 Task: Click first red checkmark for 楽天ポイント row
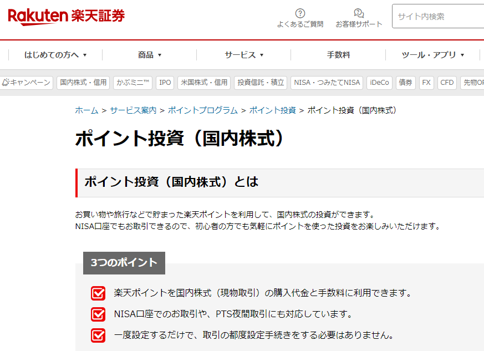98,293
